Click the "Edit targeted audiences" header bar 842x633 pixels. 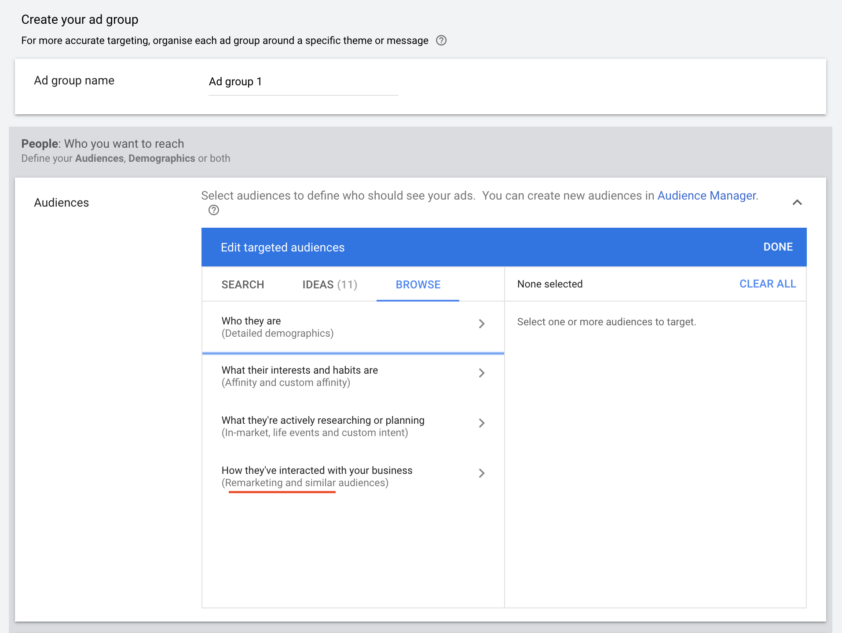click(282, 247)
